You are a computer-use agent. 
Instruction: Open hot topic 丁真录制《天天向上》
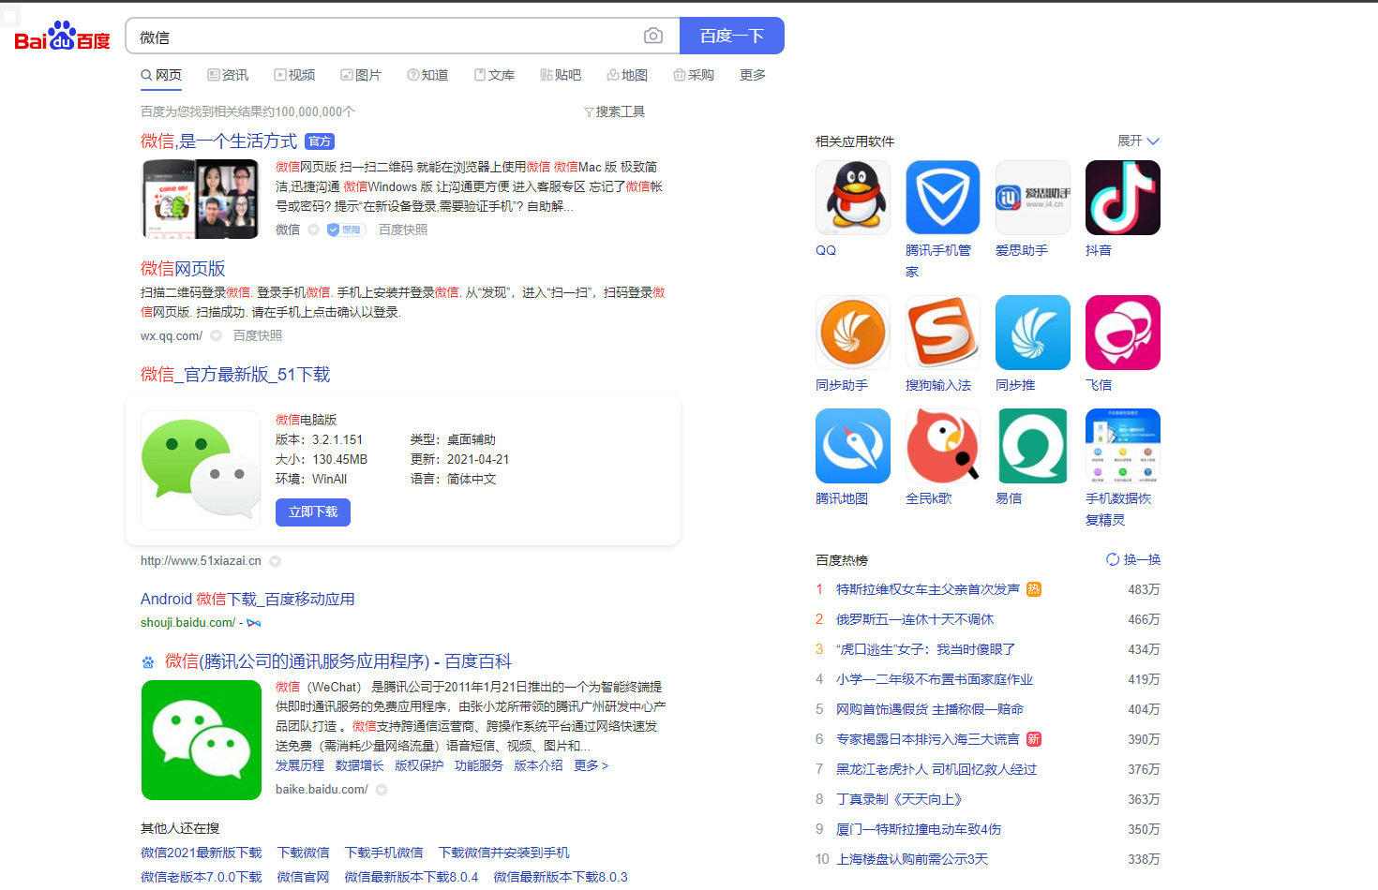point(899,799)
